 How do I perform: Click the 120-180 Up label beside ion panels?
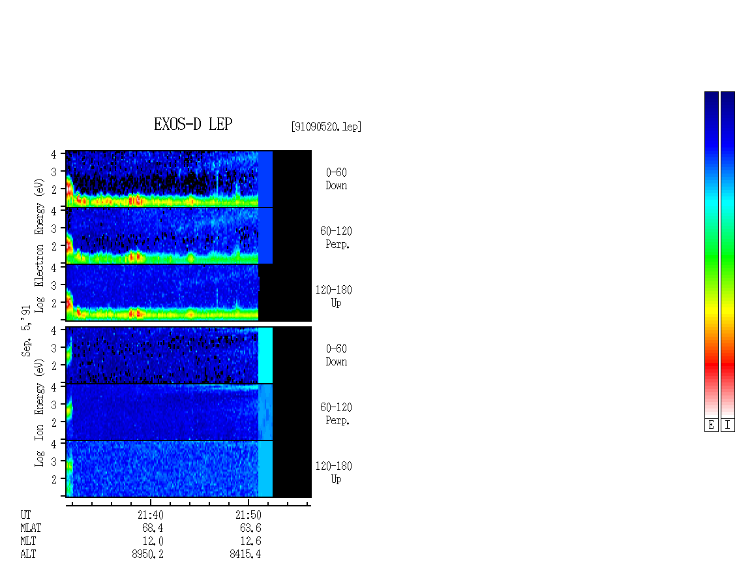pos(334,473)
